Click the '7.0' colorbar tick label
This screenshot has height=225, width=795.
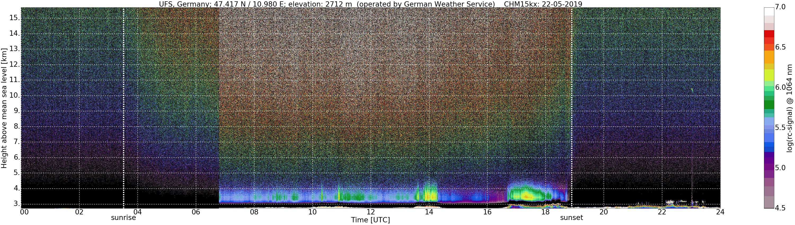780,7
